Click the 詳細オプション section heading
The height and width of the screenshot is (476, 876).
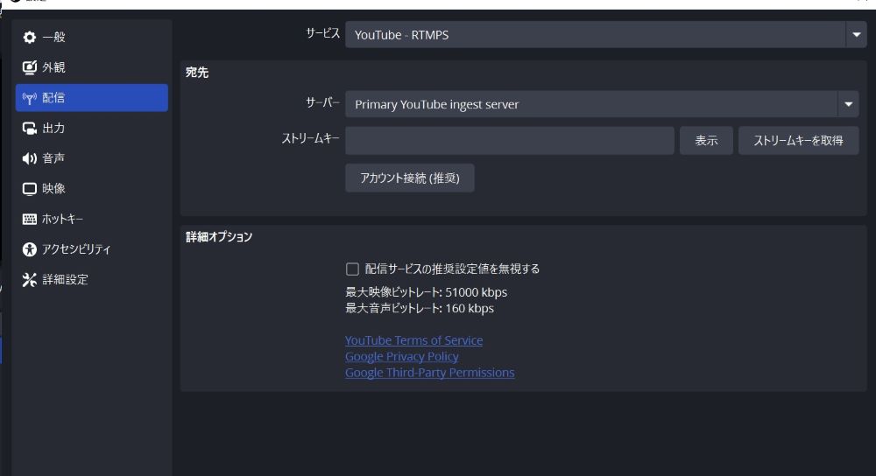tap(219, 236)
